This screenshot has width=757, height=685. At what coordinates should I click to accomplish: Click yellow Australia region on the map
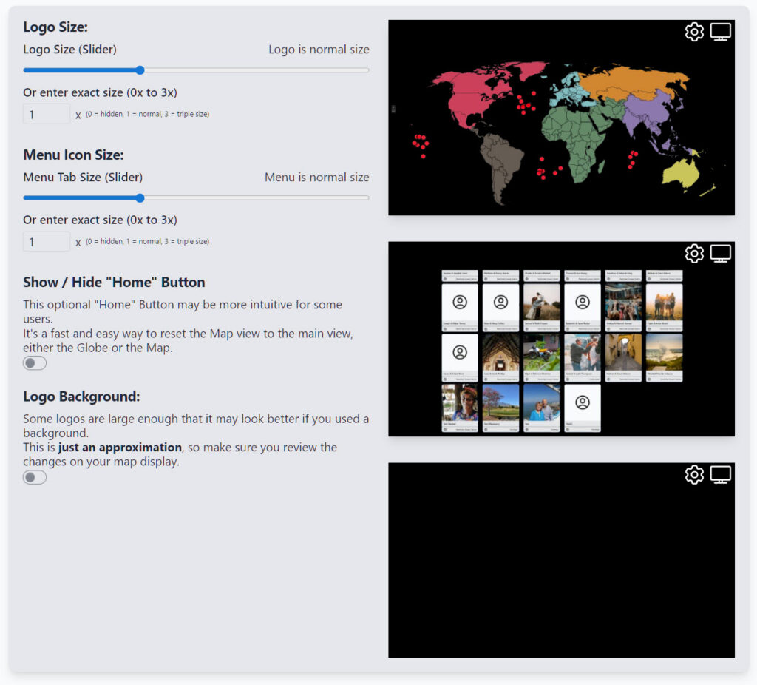(x=681, y=174)
